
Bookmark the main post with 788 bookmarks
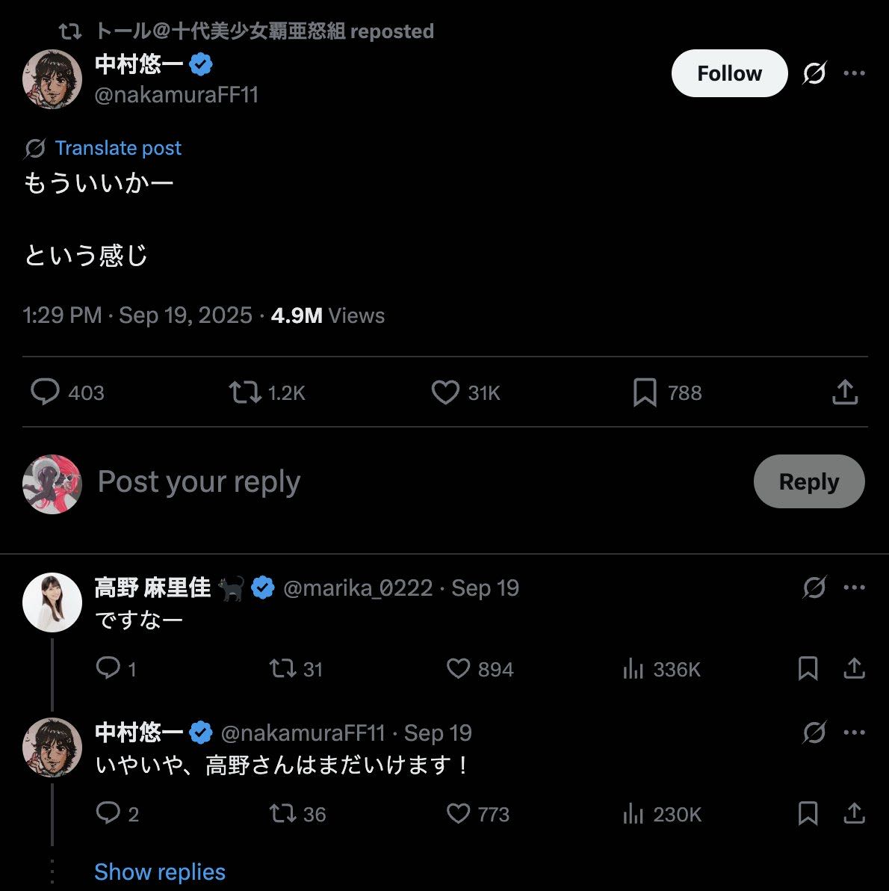[645, 392]
